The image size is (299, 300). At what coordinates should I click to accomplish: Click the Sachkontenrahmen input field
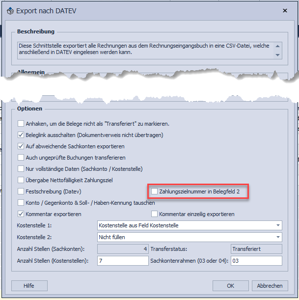pyautogui.click(x=256, y=261)
